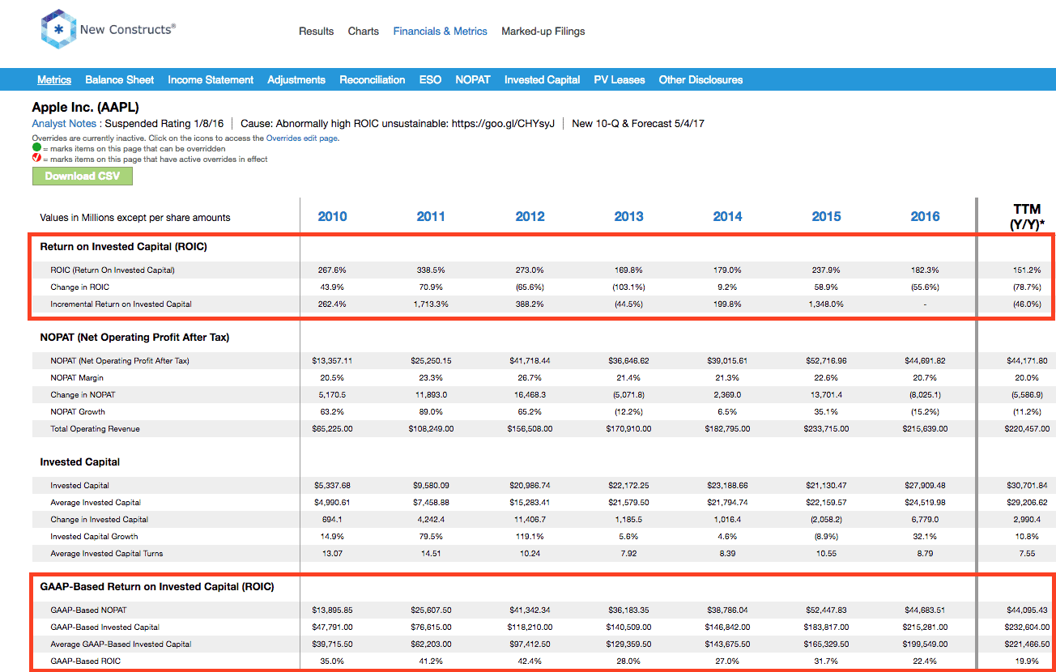Switch to the ESO tab
The height and width of the screenshot is (672, 1056).
click(x=430, y=79)
